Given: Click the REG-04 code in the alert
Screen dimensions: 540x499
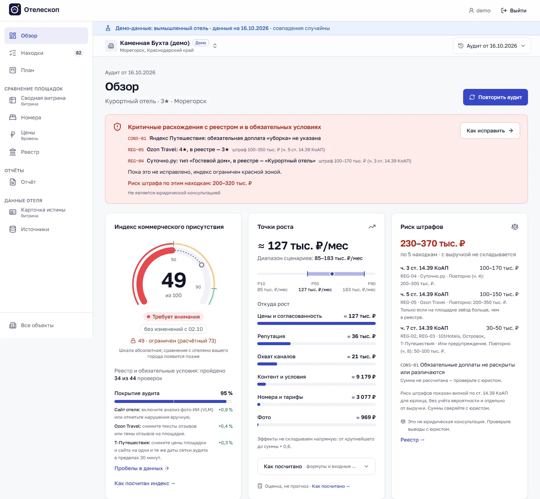Looking at the screenshot, I should tap(136, 161).
